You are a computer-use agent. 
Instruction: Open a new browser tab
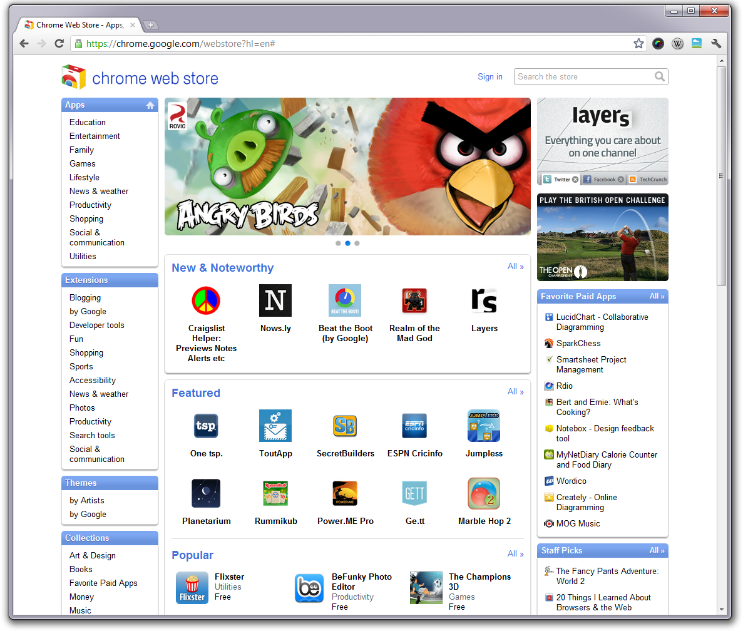pyautogui.click(x=151, y=25)
